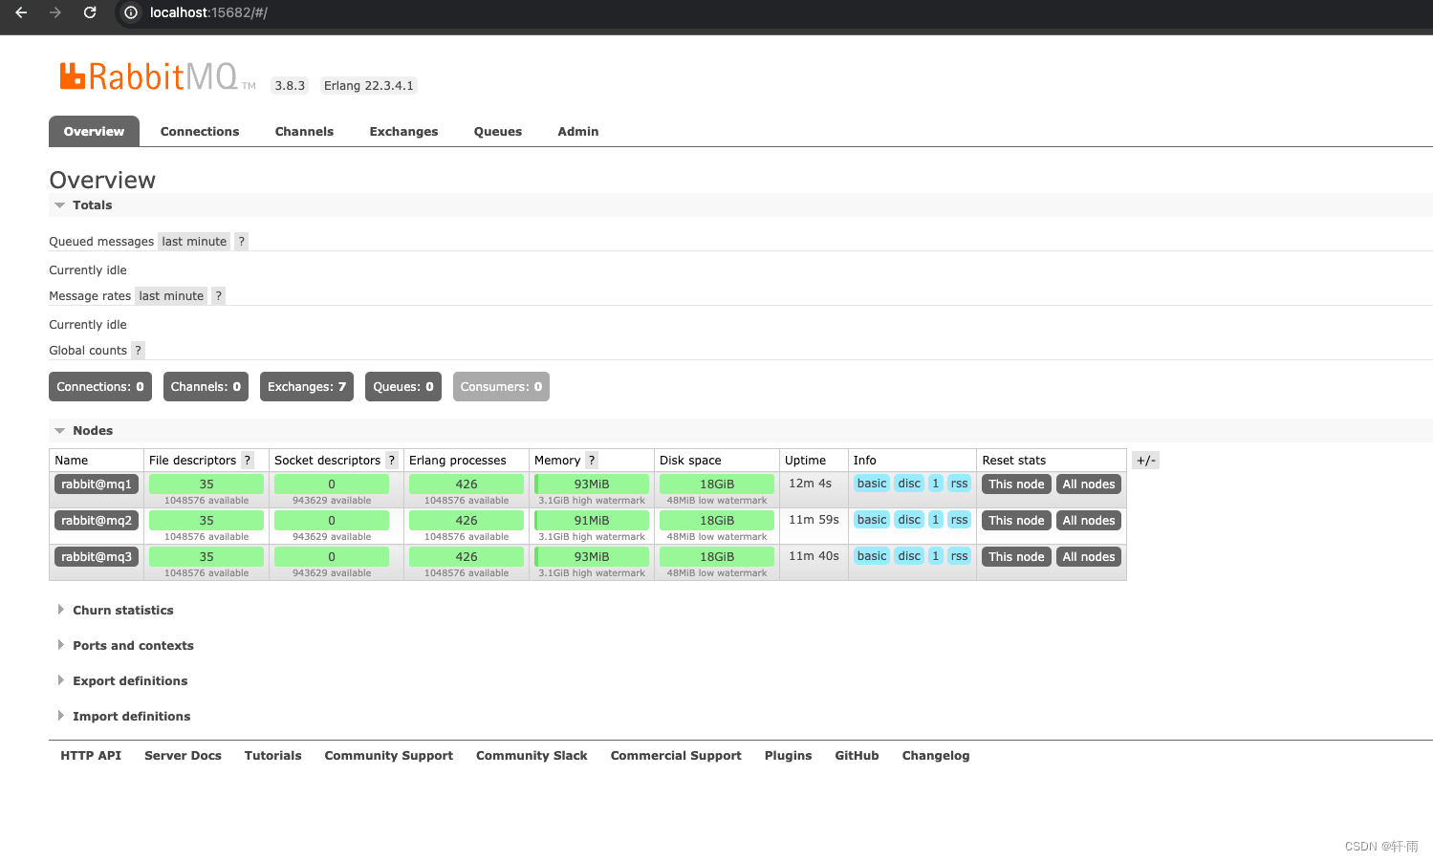Open the Community Slack link

click(x=532, y=756)
